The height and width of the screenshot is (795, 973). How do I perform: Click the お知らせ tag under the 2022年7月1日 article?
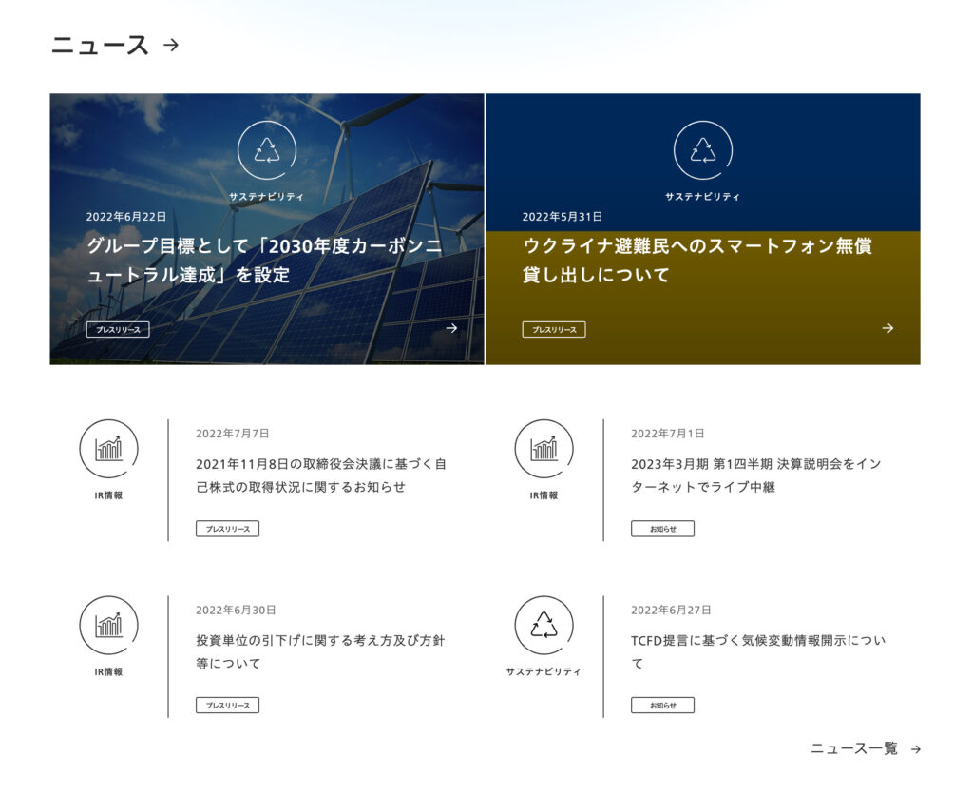[662, 529]
